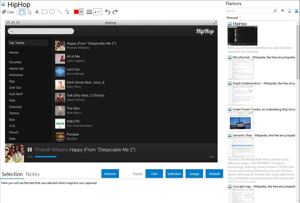
Task: Select the text annotation tool
Action: click(37, 12)
